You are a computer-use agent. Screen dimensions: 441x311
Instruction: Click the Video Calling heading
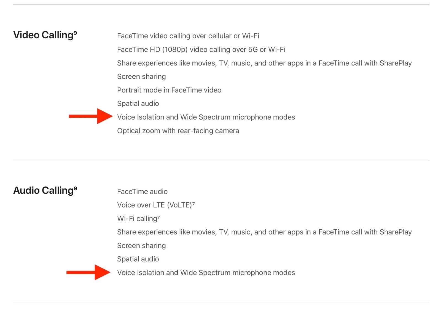pos(45,35)
